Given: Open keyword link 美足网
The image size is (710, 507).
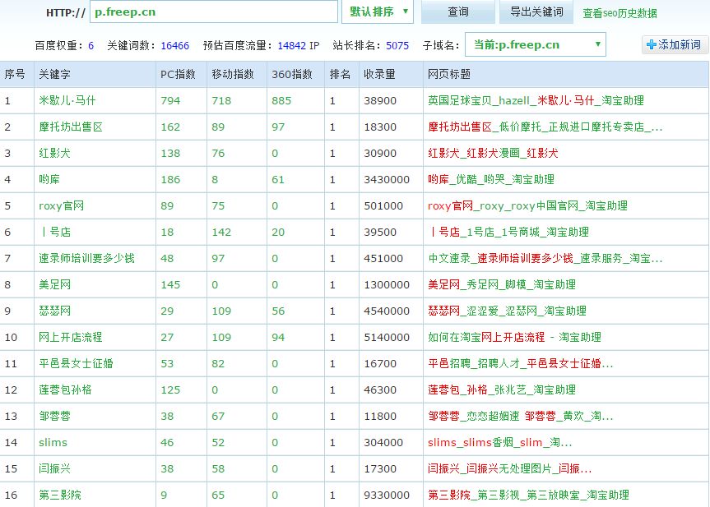Looking at the screenshot, I should tap(54, 284).
